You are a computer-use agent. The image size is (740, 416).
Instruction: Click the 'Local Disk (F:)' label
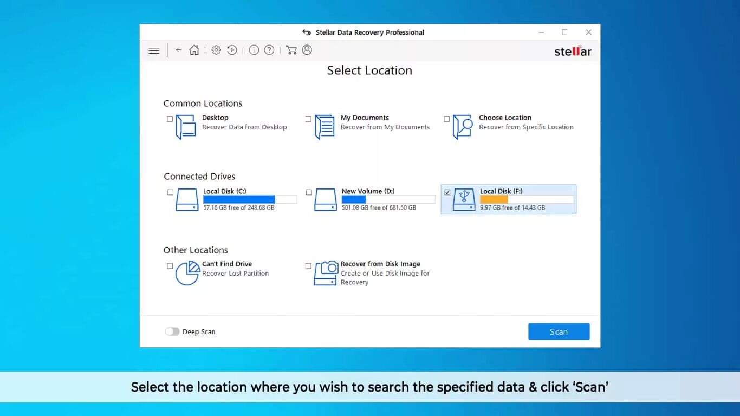pyautogui.click(x=501, y=191)
